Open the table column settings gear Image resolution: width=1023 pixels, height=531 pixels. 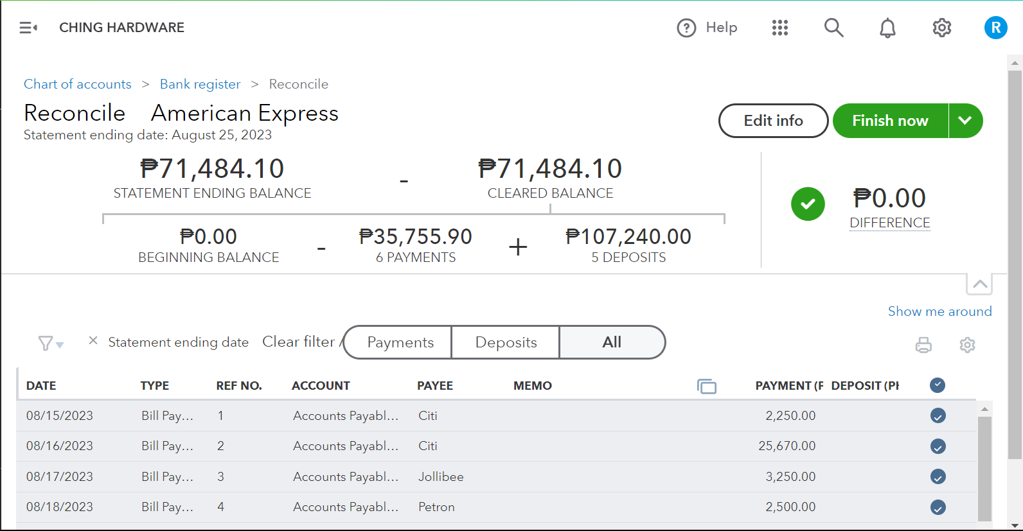pyautogui.click(x=967, y=345)
